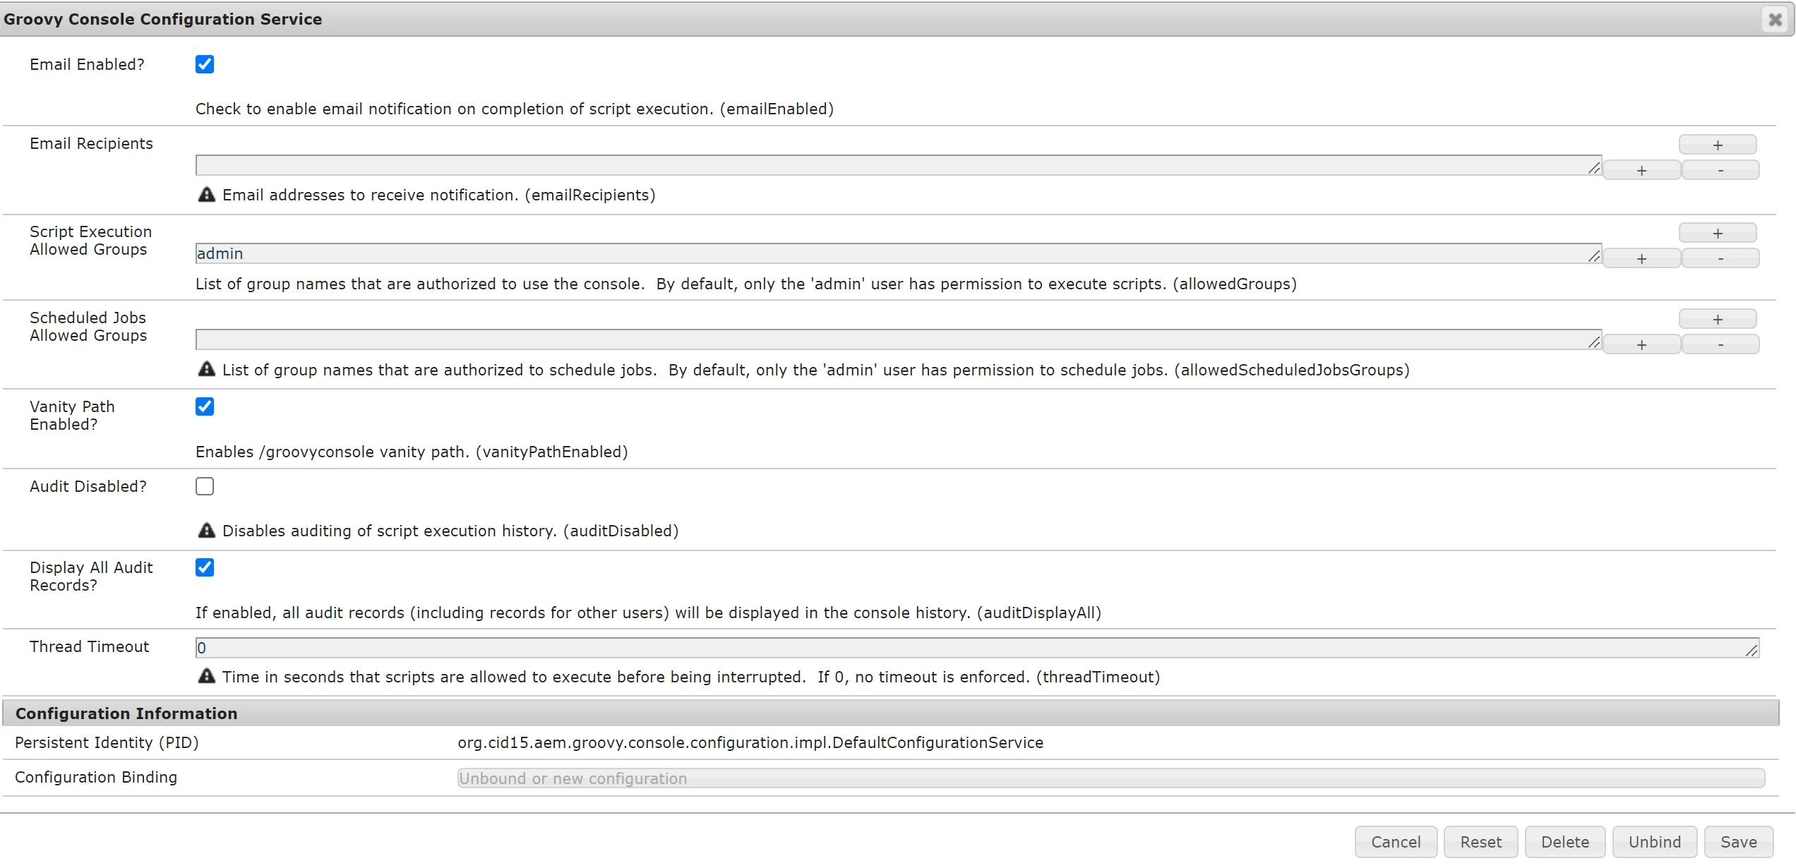Toggle Display All Audit Records checkbox
This screenshot has height=868, width=1796.
pos(205,567)
